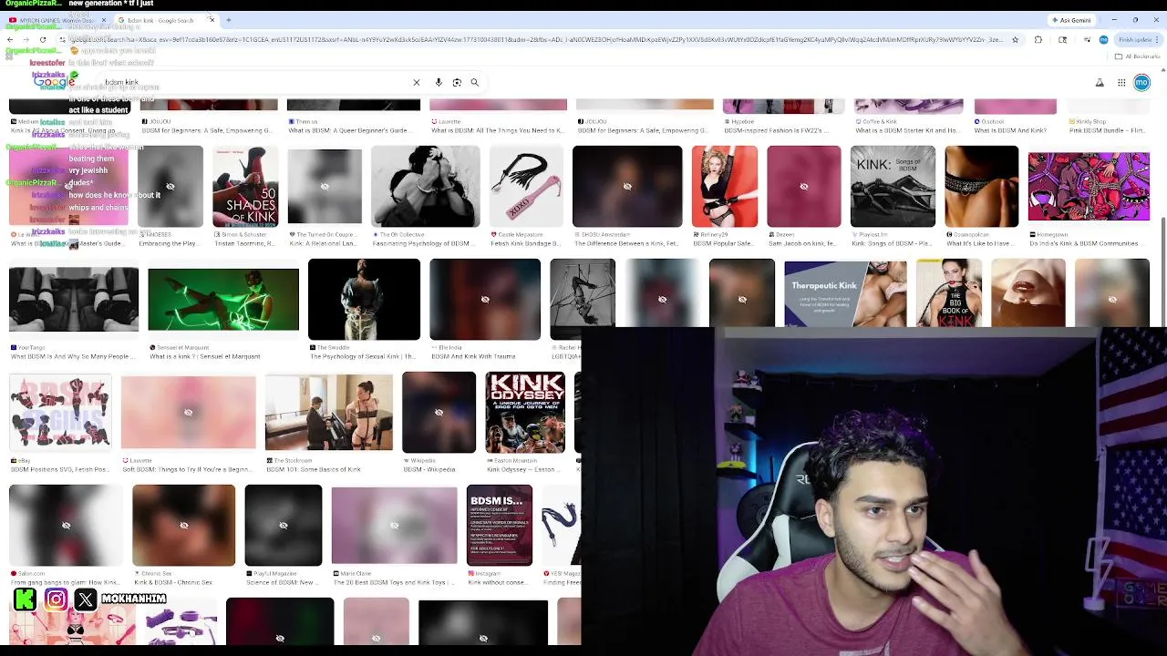Open the Kink: Songs of BDSM thumbnail
The height and width of the screenshot is (656, 1167).
893,187
